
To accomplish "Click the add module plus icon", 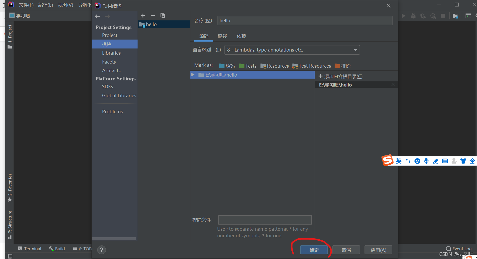I will coord(143,16).
